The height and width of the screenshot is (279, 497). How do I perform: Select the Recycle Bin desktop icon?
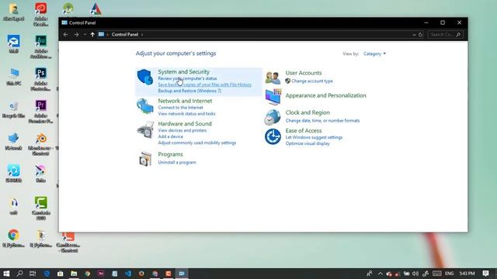[x=14, y=109]
